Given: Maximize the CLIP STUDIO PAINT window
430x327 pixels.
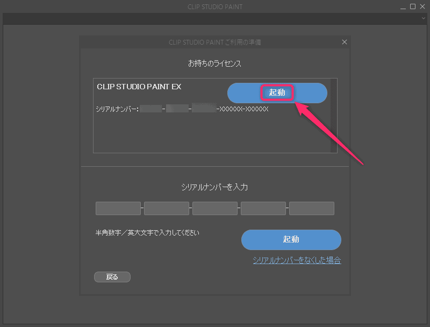Looking at the screenshot, I should (413, 6).
